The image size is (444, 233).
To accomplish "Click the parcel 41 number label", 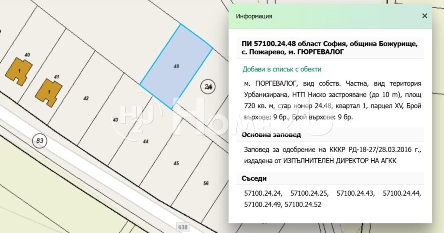I will click(57, 77).
